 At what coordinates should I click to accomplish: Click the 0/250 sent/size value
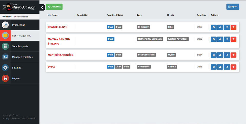(199, 27)
